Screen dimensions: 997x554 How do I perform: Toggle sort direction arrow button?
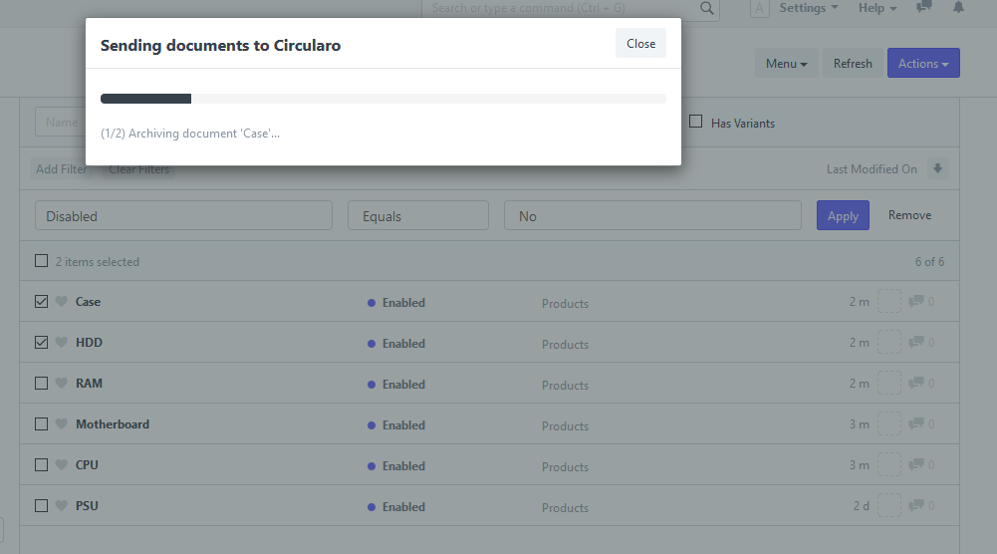click(937, 168)
